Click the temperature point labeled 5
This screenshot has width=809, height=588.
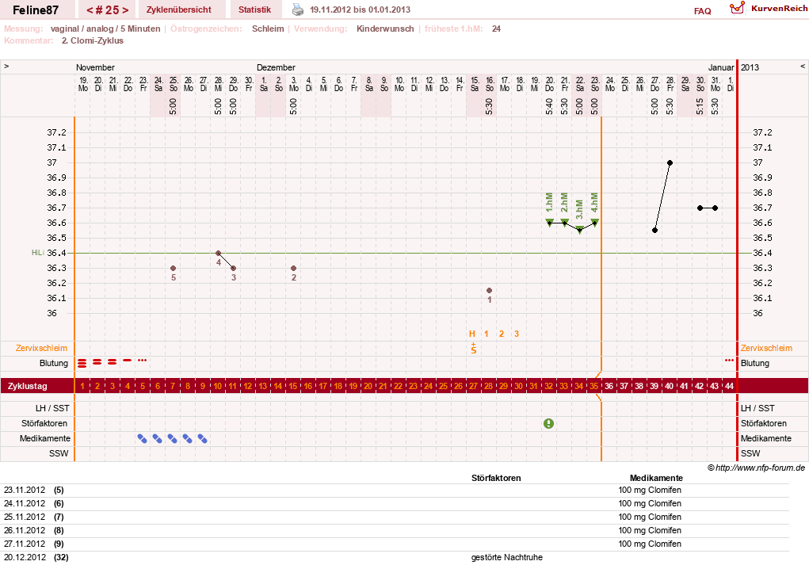click(173, 268)
